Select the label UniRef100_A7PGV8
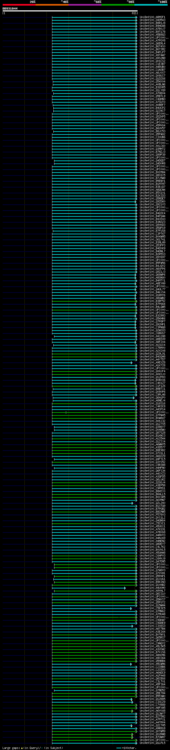 tap(152, 40)
